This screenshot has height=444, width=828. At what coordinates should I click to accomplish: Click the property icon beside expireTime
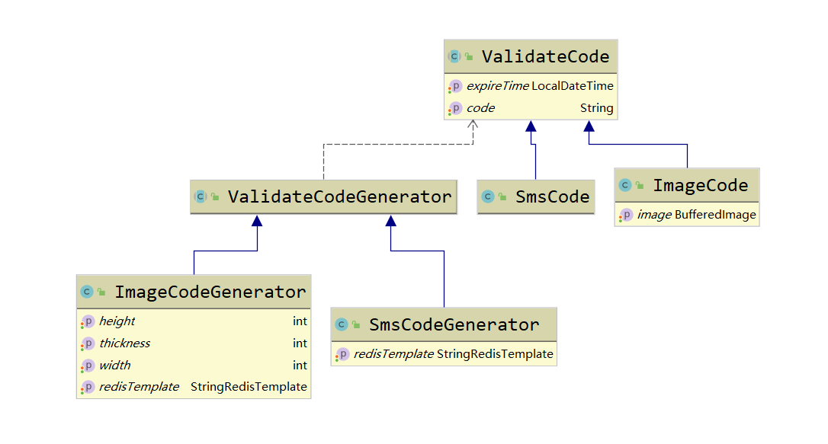455,86
